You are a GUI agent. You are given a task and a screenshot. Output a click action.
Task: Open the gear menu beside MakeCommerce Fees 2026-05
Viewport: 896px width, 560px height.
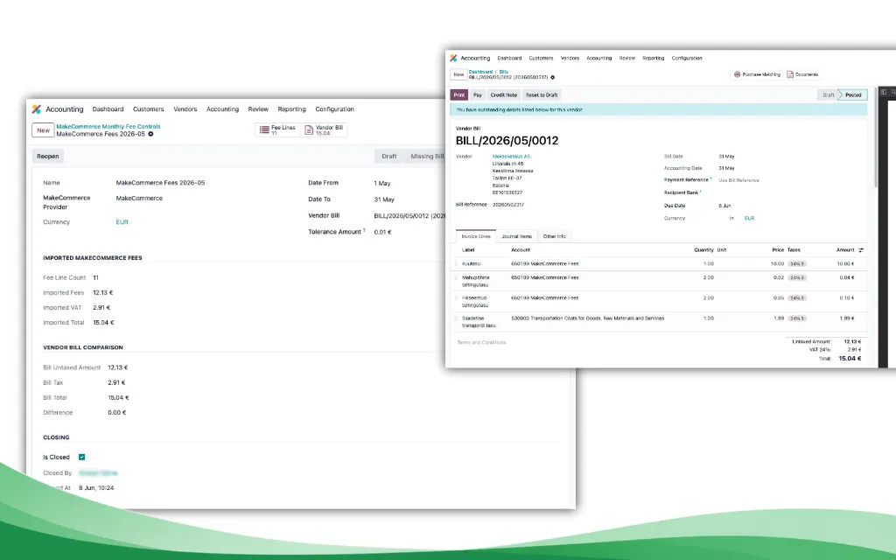[150, 134]
